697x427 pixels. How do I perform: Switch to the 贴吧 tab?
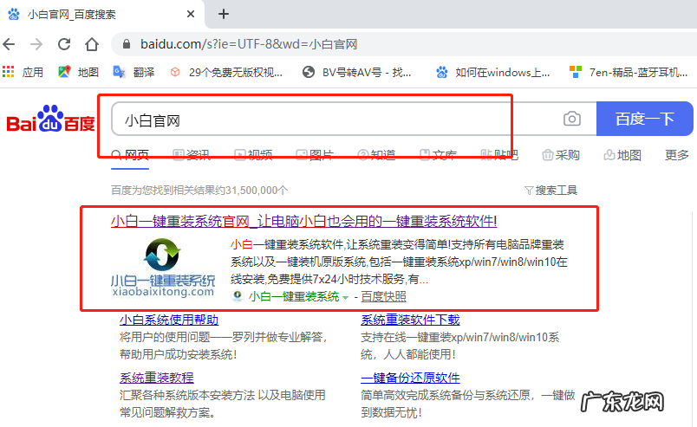pos(499,155)
